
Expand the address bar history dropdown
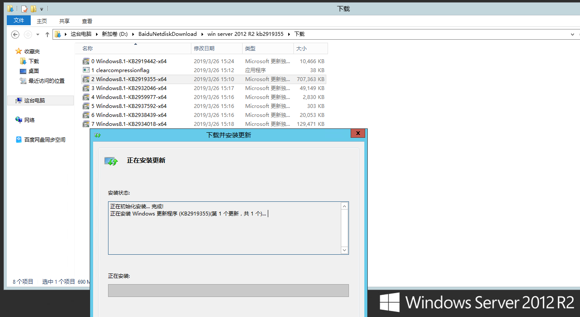(572, 34)
